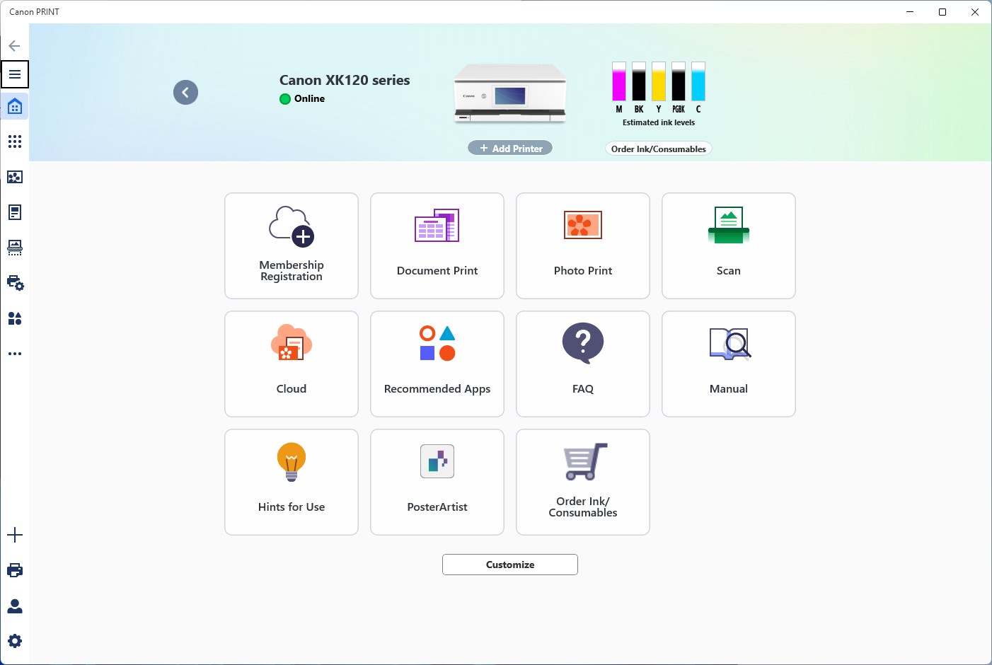This screenshot has width=992, height=665.
Task: Expand the hamburger menu
Action: tap(14, 74)
